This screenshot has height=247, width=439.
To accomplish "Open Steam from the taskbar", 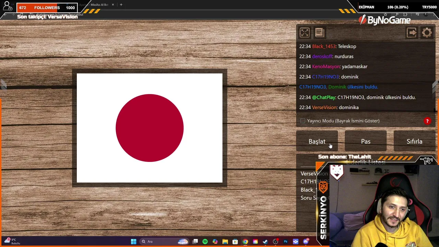I will pos(265,242).
